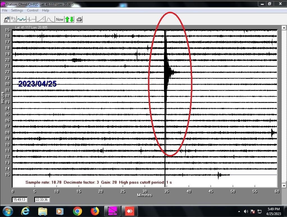
Task: Click the open file toolbar icon
Action: (7, 19)
